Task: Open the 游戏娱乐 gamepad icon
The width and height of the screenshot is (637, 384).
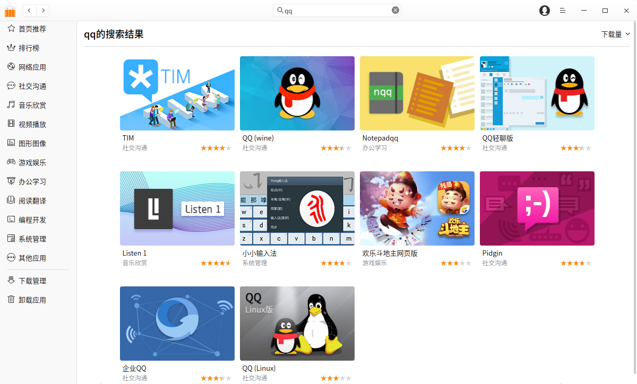Action: pos(11,162)
